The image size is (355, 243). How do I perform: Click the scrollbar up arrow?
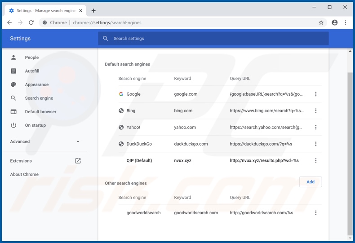tap(350, 51)
